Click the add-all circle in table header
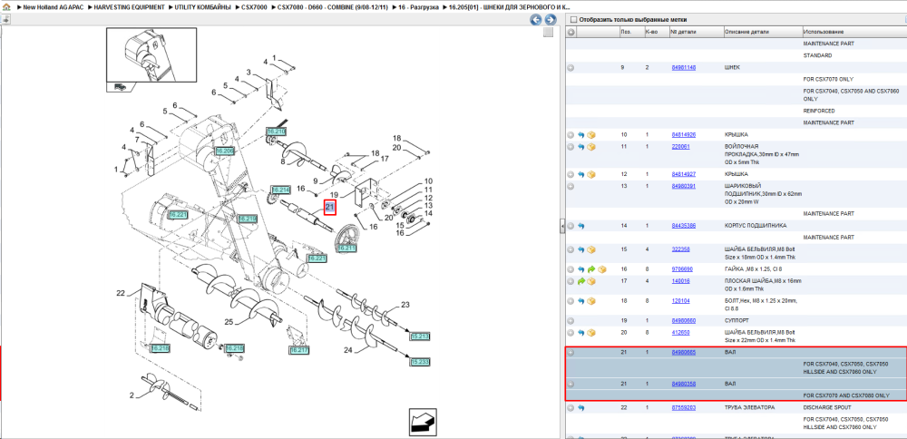 point(571,32)
